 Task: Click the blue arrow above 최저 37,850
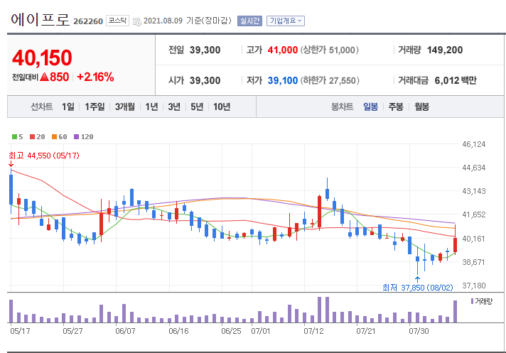click(418, 279)
